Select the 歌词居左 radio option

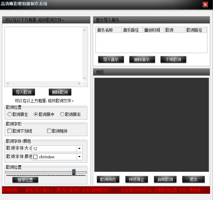click(18, 114)
